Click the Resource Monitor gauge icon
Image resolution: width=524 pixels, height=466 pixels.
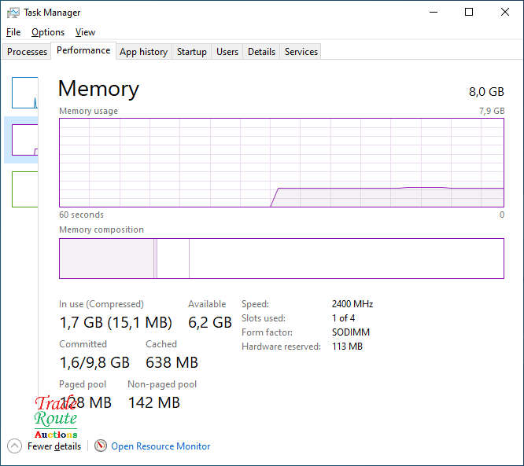(x=101, y=446)
